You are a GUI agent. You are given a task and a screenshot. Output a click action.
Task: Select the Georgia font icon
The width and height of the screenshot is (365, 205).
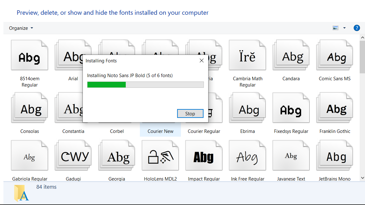(117, 155)
